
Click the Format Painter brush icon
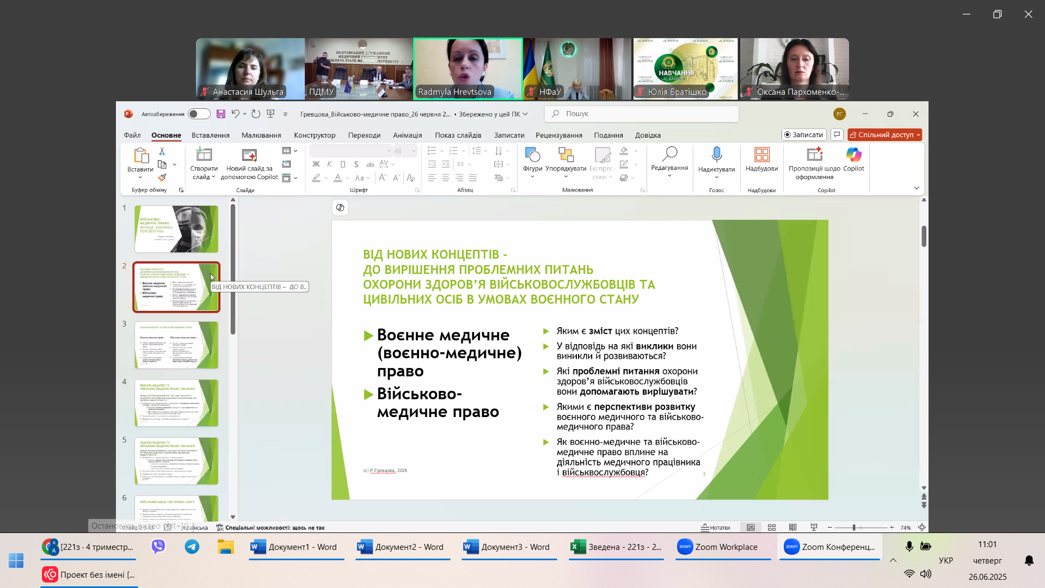(162, 177)
